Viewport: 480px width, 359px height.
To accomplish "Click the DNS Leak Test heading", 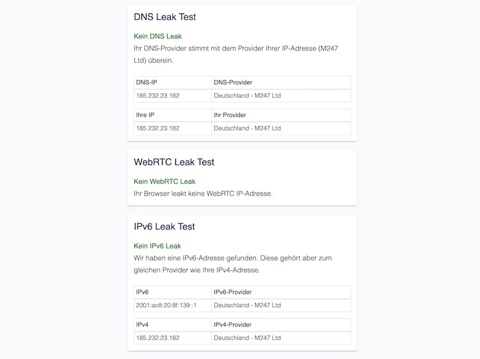I will coord(164,17).
